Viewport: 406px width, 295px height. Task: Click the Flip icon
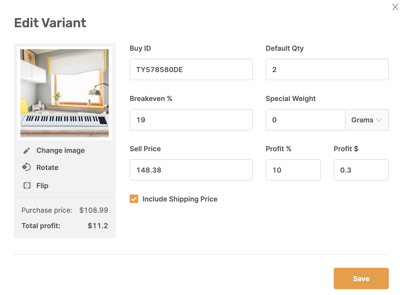tap(27, 185)
